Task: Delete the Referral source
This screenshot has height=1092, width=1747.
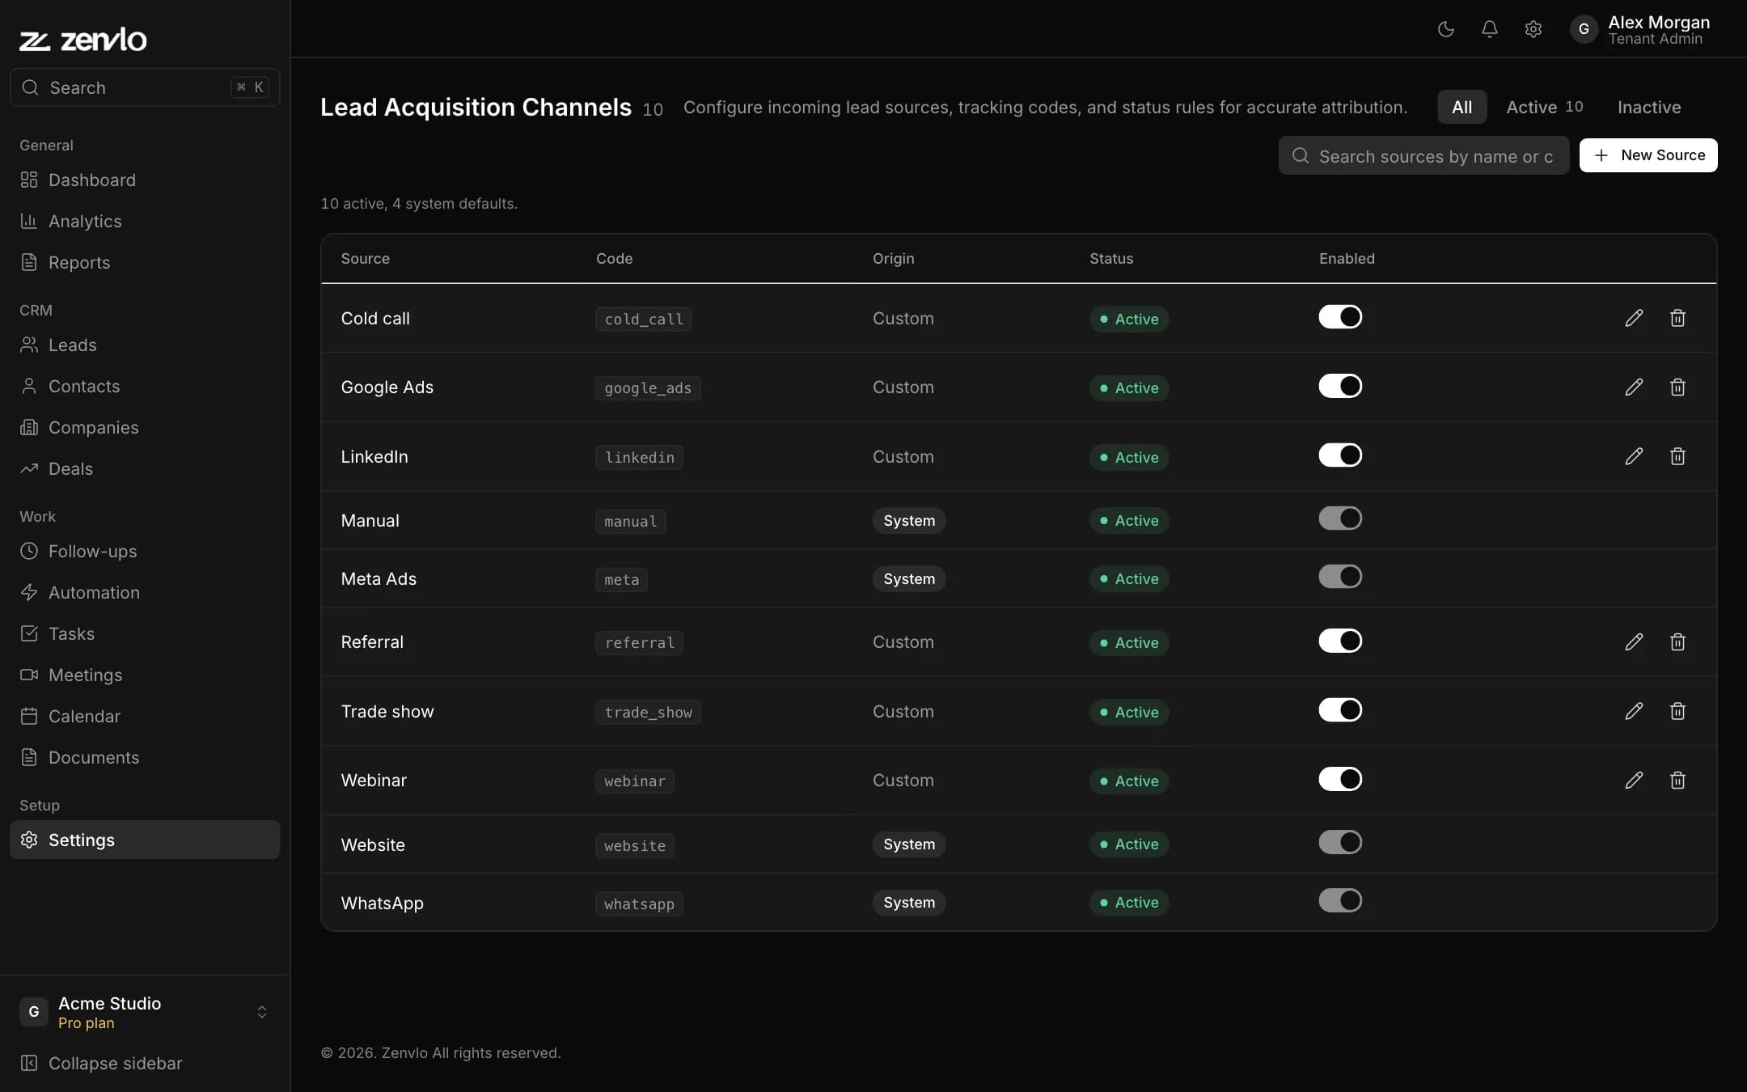Action: click(1677, 641)
